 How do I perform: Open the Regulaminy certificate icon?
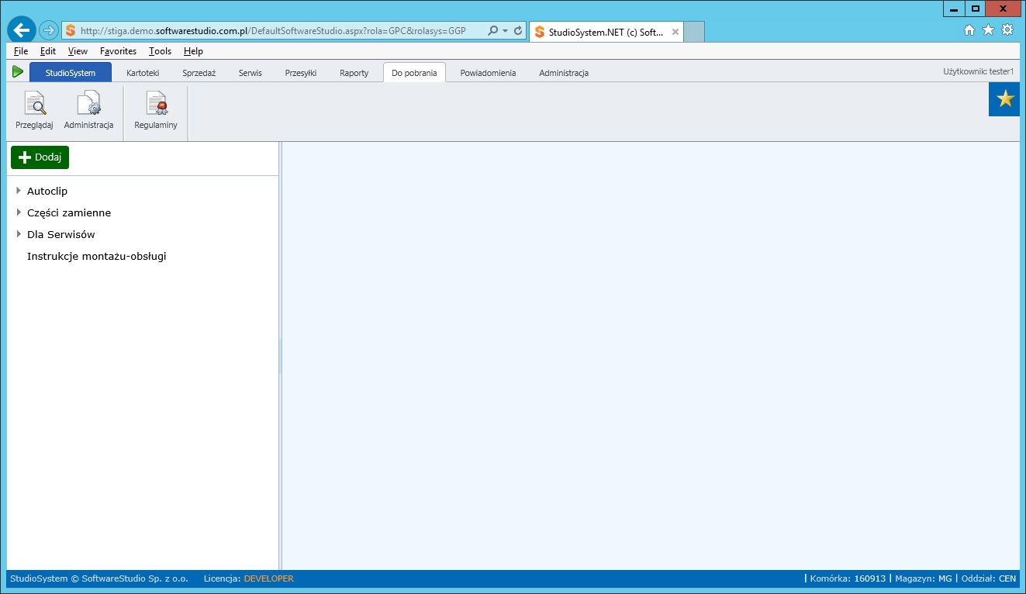(x=156, y=103)
